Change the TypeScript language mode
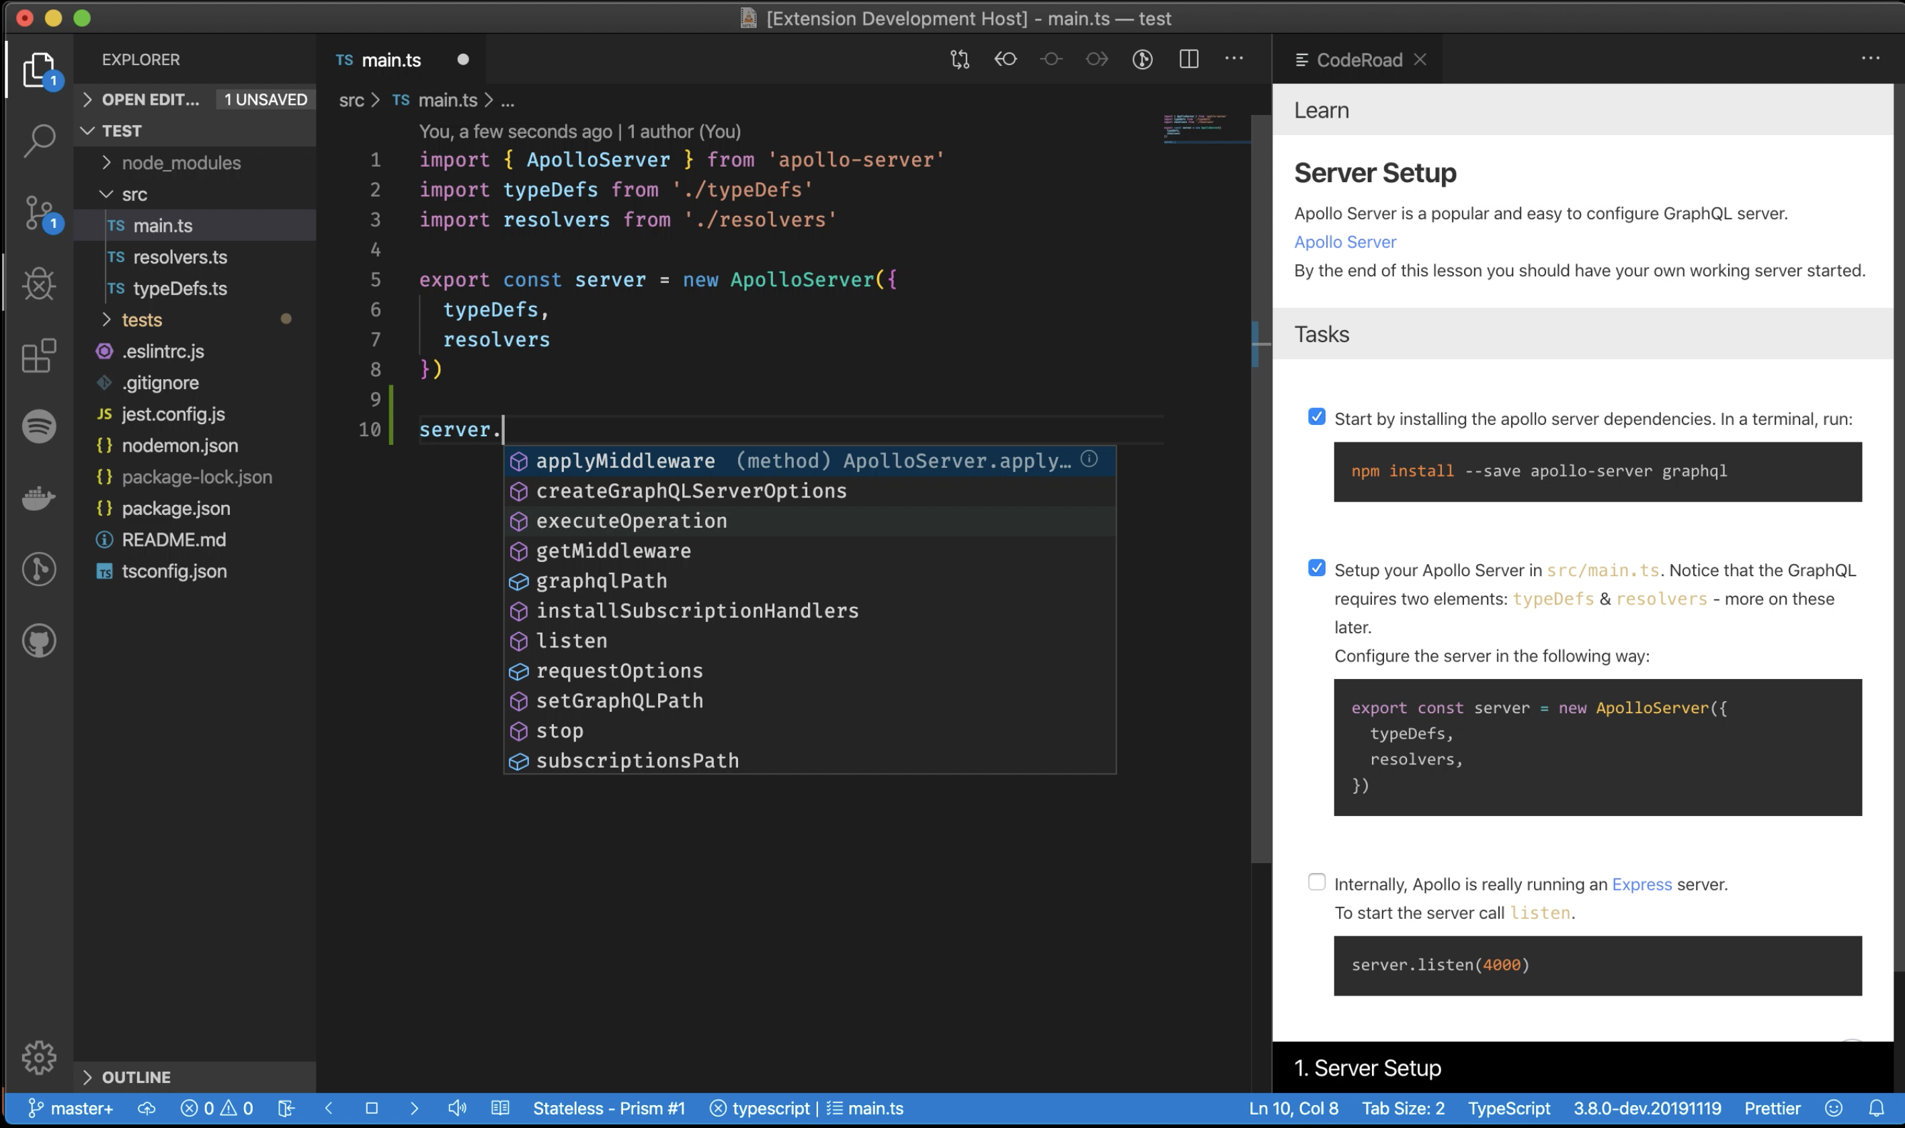The height and width of the screenshot is (1128, 1905). (1508, 1109)
